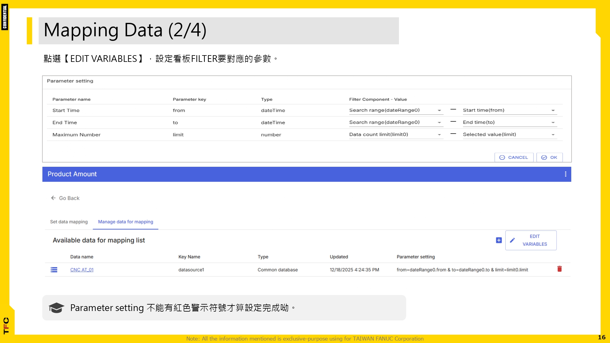Click the pencil icon on EDIT VARIABLES
This screenshot has height=343, width=610.
click(x=512, y=240)
